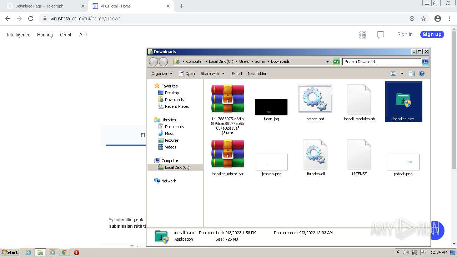Open VirusTotal notifications comment icon
This screenshot has height=257, width=457.
pyautogui.click(x=381, y=35)
